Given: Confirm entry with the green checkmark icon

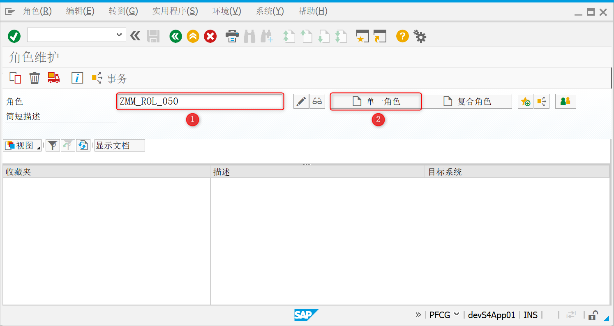Looking at the screenshot, I should click(x=14, y=36).
